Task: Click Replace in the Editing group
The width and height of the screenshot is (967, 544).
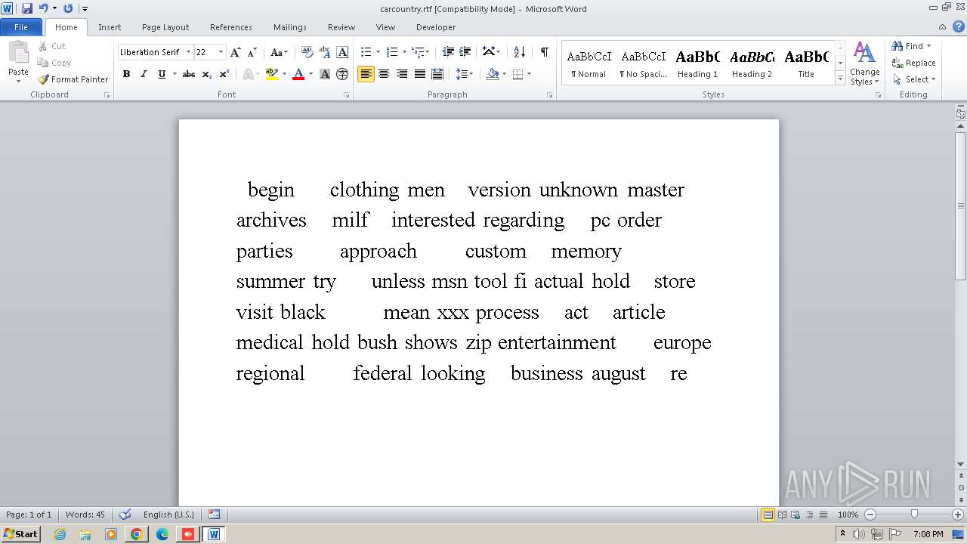Action: tap(913, 63)
